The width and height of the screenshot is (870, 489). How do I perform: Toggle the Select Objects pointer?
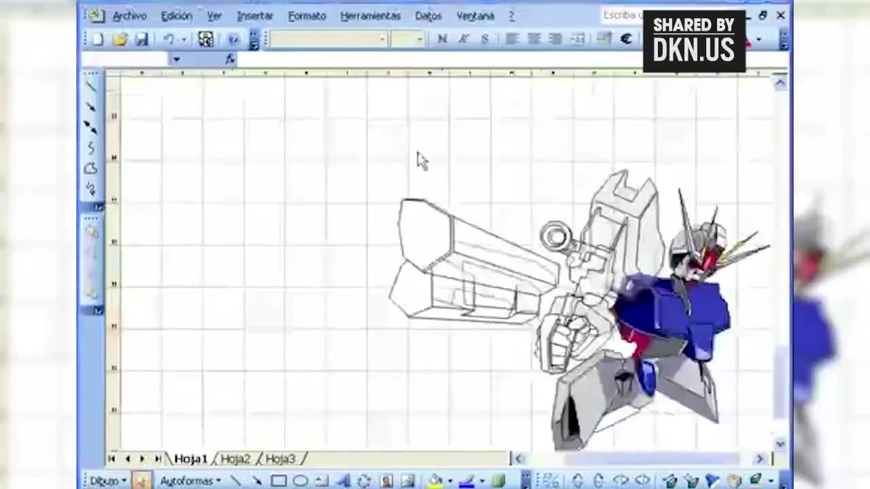[x=141, y=481]
